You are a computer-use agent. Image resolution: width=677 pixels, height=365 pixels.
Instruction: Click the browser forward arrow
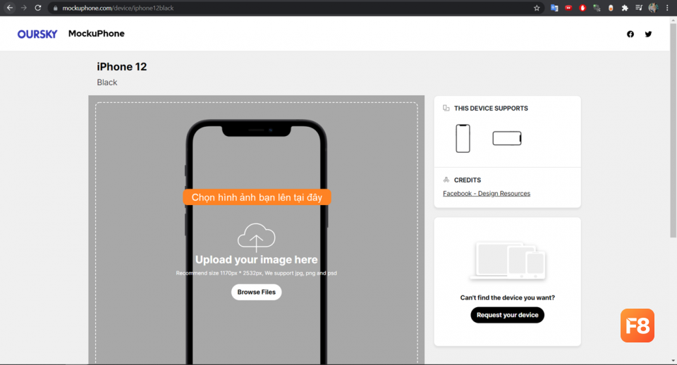24,8
